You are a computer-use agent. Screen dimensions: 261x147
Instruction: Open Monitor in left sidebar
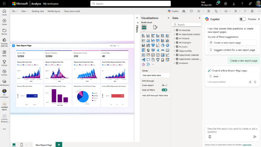click(4, 73)
